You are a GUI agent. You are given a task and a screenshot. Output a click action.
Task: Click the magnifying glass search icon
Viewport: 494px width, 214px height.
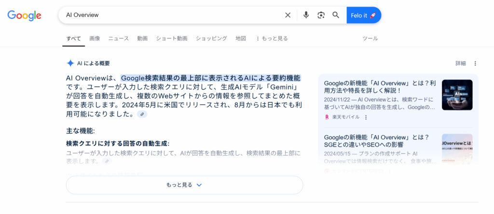[336, 15]
